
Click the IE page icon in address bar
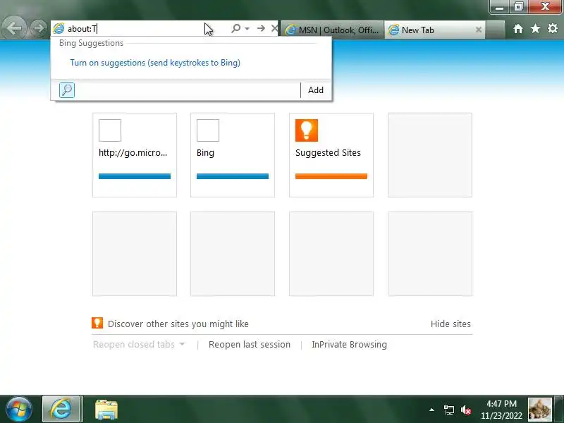[59, 28]
